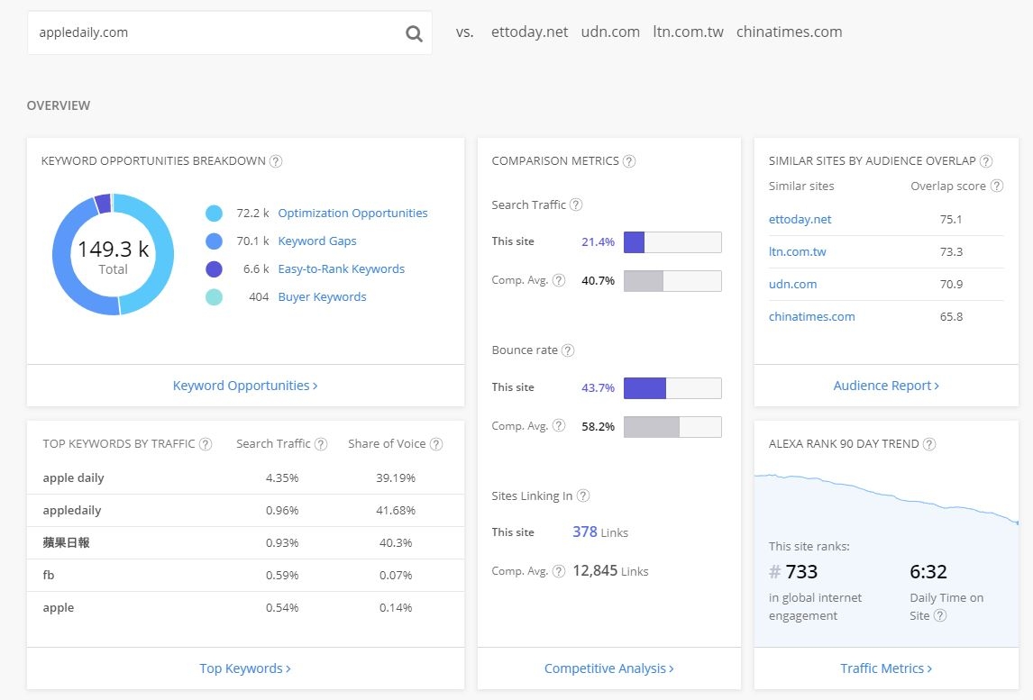Open ltn.com.tw similar site link

click(x=797, y=251)
